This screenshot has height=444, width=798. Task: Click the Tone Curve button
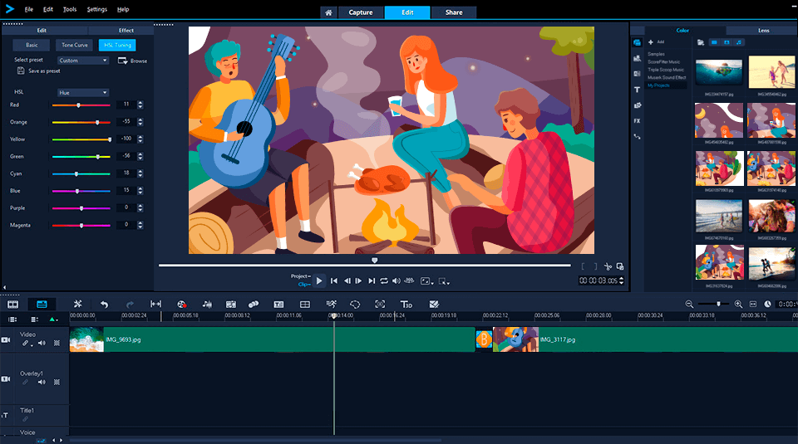click(x=75, y=45)
